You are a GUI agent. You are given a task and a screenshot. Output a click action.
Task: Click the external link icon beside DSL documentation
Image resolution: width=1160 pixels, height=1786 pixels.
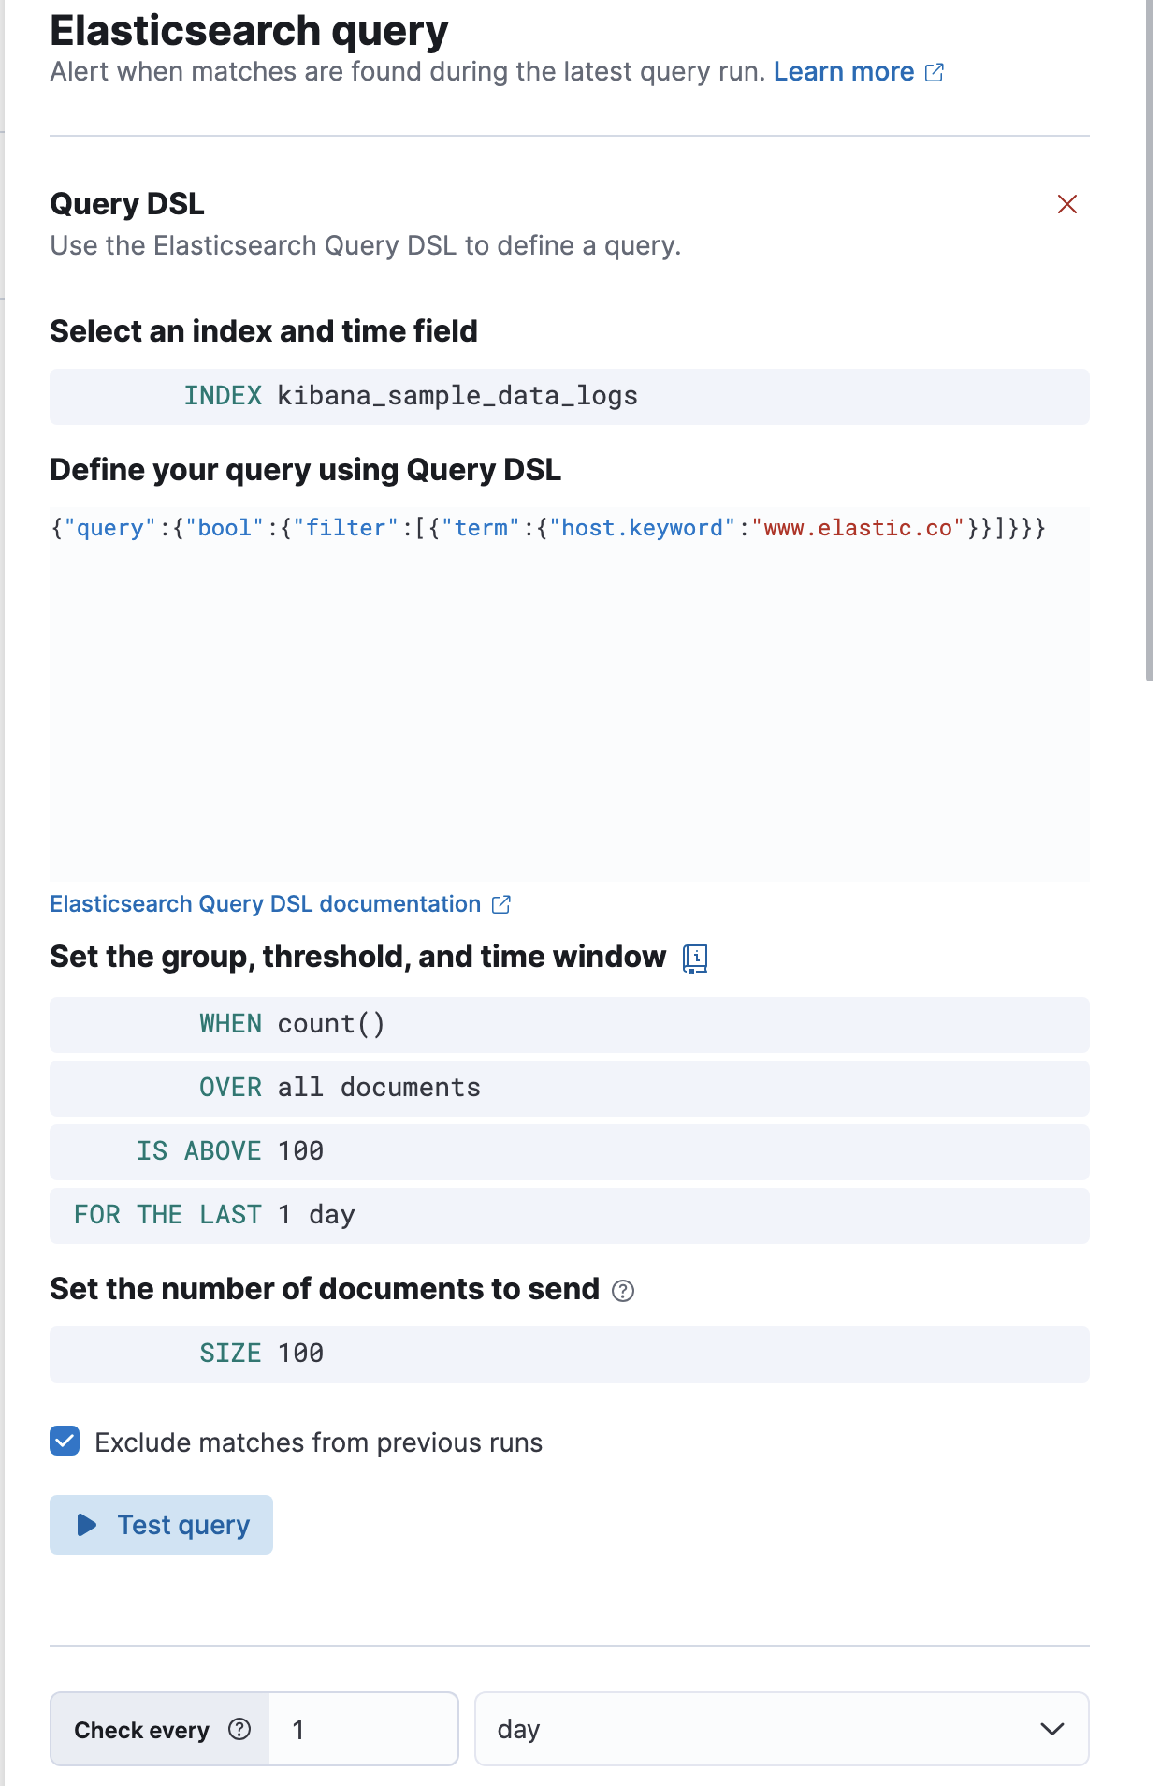click(x=500, y=904)
